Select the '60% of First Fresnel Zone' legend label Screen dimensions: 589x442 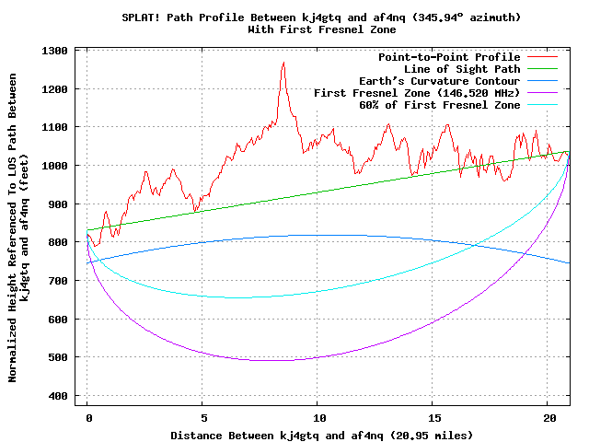[440, 105]
